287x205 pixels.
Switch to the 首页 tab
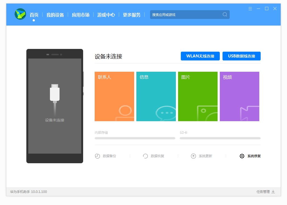pos(34,15)
